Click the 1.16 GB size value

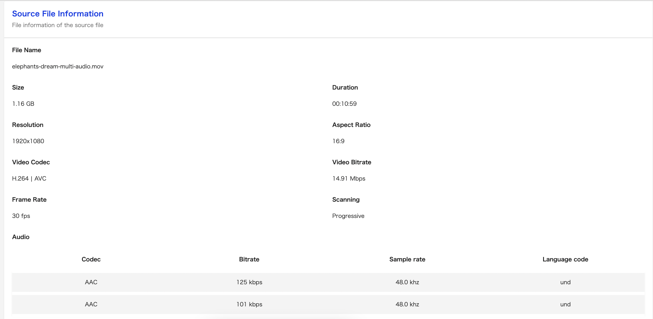click(23, 104)
